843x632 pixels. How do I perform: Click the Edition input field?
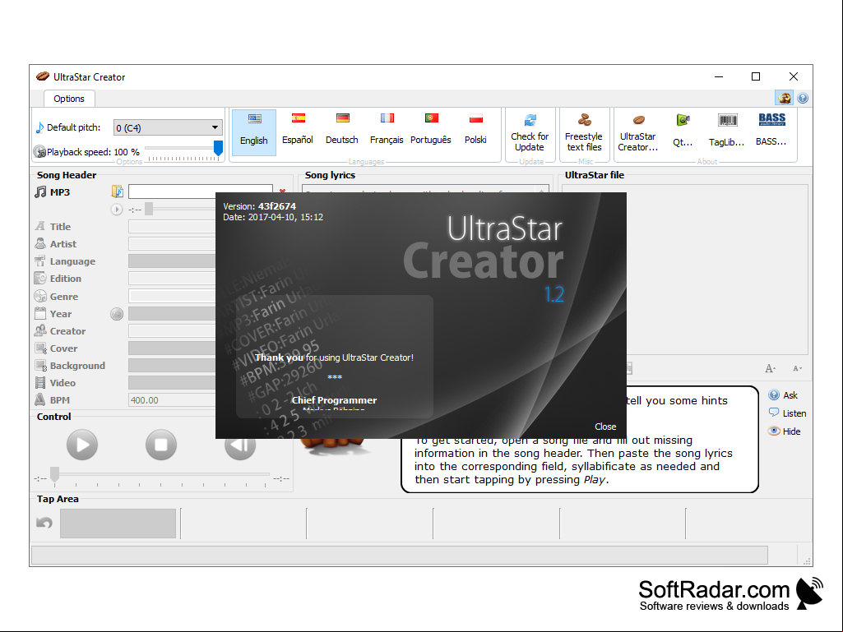coord(172,279)
